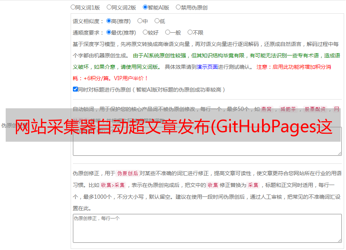Pick the 禁用伪原创 radio option
Screen dimensions: 346x250
[178, 7]
